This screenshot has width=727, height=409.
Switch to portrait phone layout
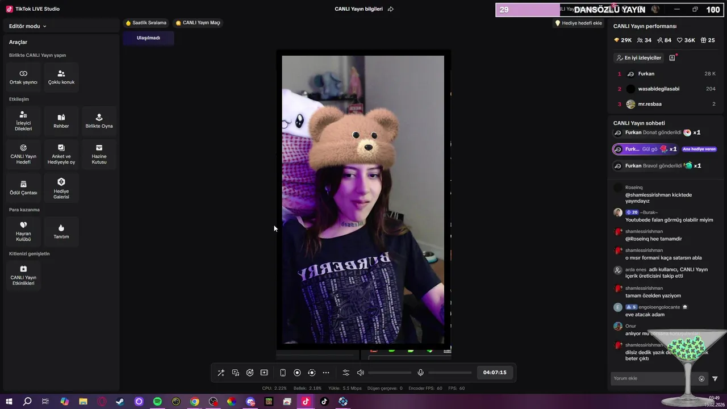[x=283, y=373]
